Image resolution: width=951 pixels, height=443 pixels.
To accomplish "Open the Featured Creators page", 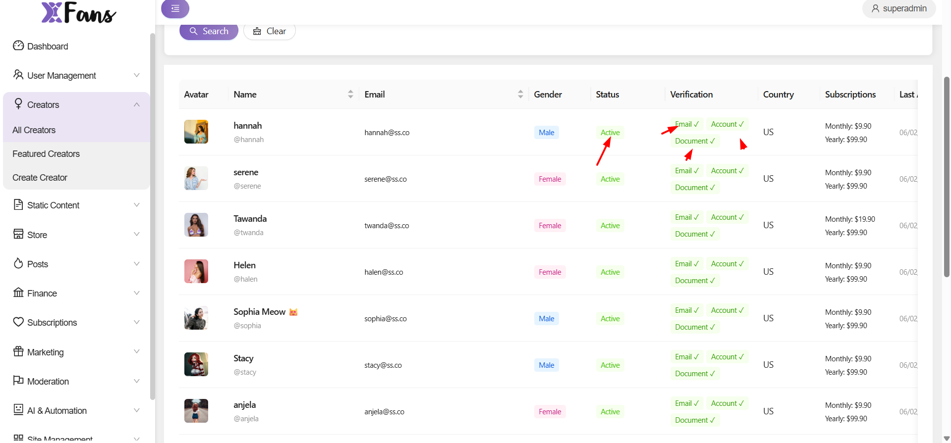I will (x=46, y=154).
